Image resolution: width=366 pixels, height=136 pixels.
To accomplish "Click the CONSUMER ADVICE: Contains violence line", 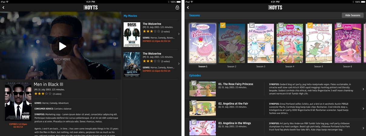I will (x=53, y=108).
